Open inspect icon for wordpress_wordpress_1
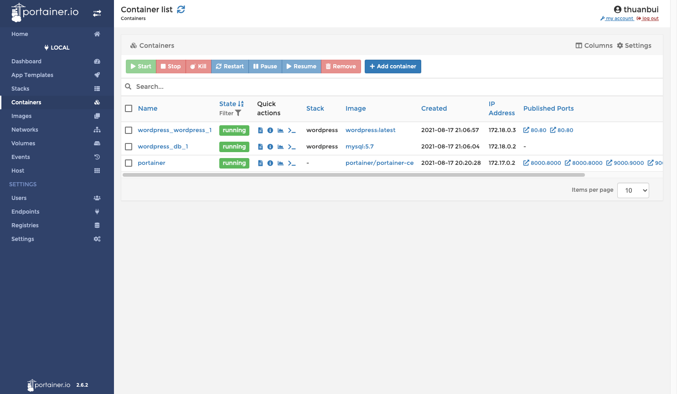The height and width of the screenshot is (394, 677). (x=270, y=130)
